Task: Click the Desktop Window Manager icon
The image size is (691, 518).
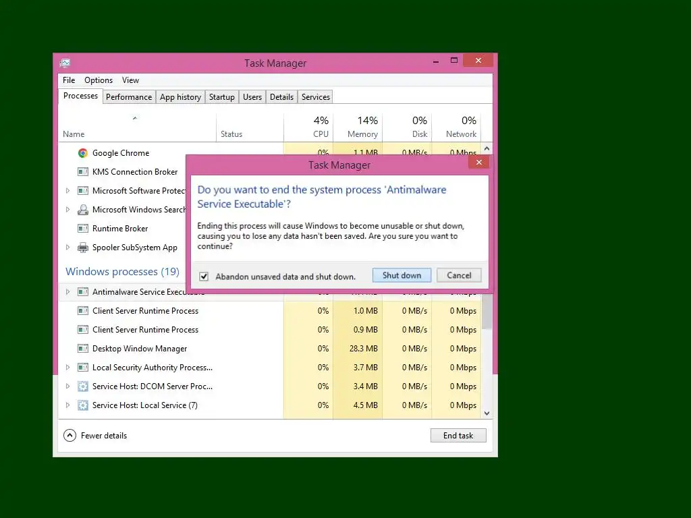Action: [82, 349]
